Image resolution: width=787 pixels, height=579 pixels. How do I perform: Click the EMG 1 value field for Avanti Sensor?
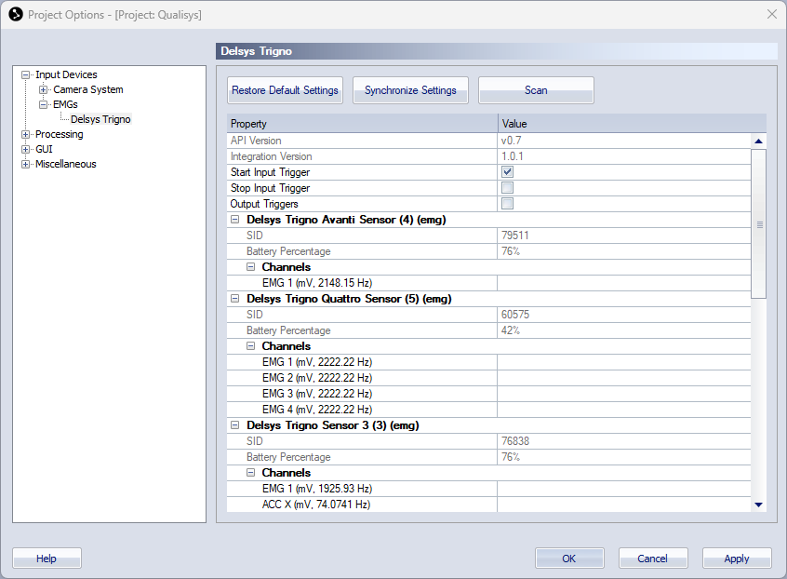coord(623,283)
